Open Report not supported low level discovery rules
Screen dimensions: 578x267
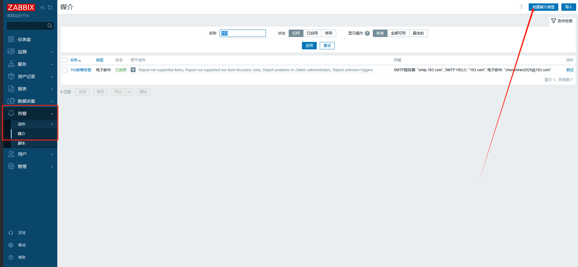(x=223, y=70)
